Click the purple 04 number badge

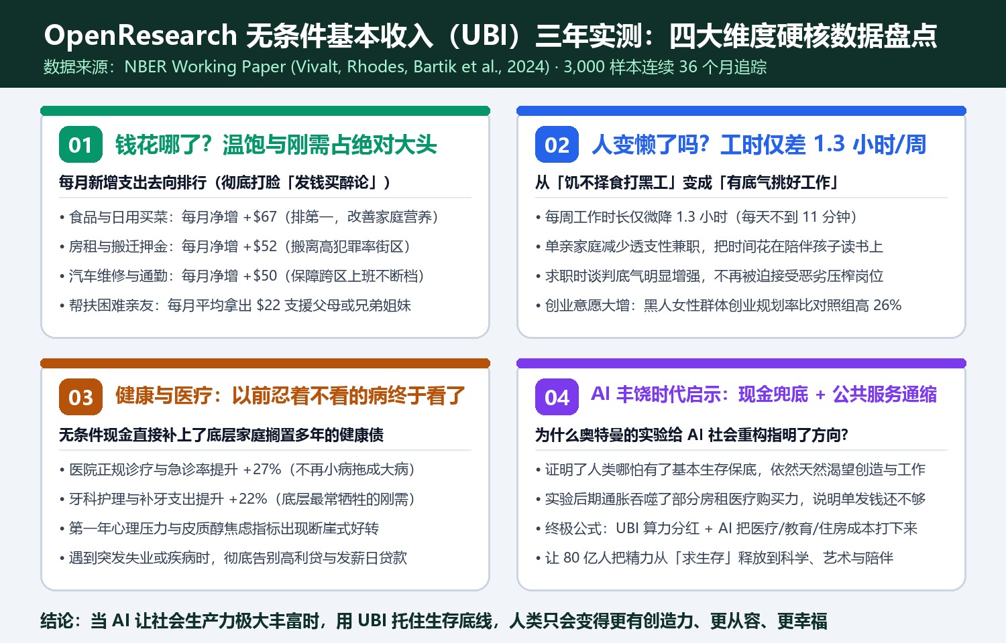[557, 397]
